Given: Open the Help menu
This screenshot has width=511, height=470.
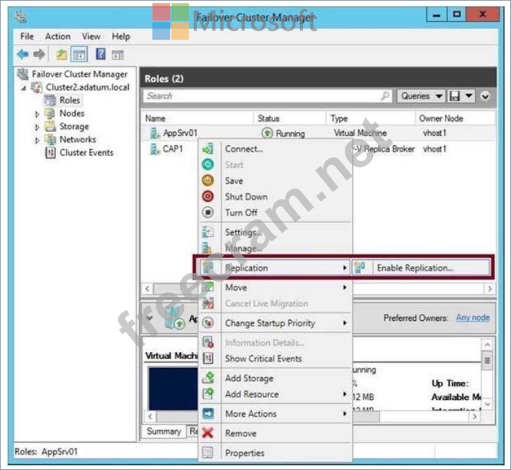Looking at the screenshot, I should click(121, 36).
